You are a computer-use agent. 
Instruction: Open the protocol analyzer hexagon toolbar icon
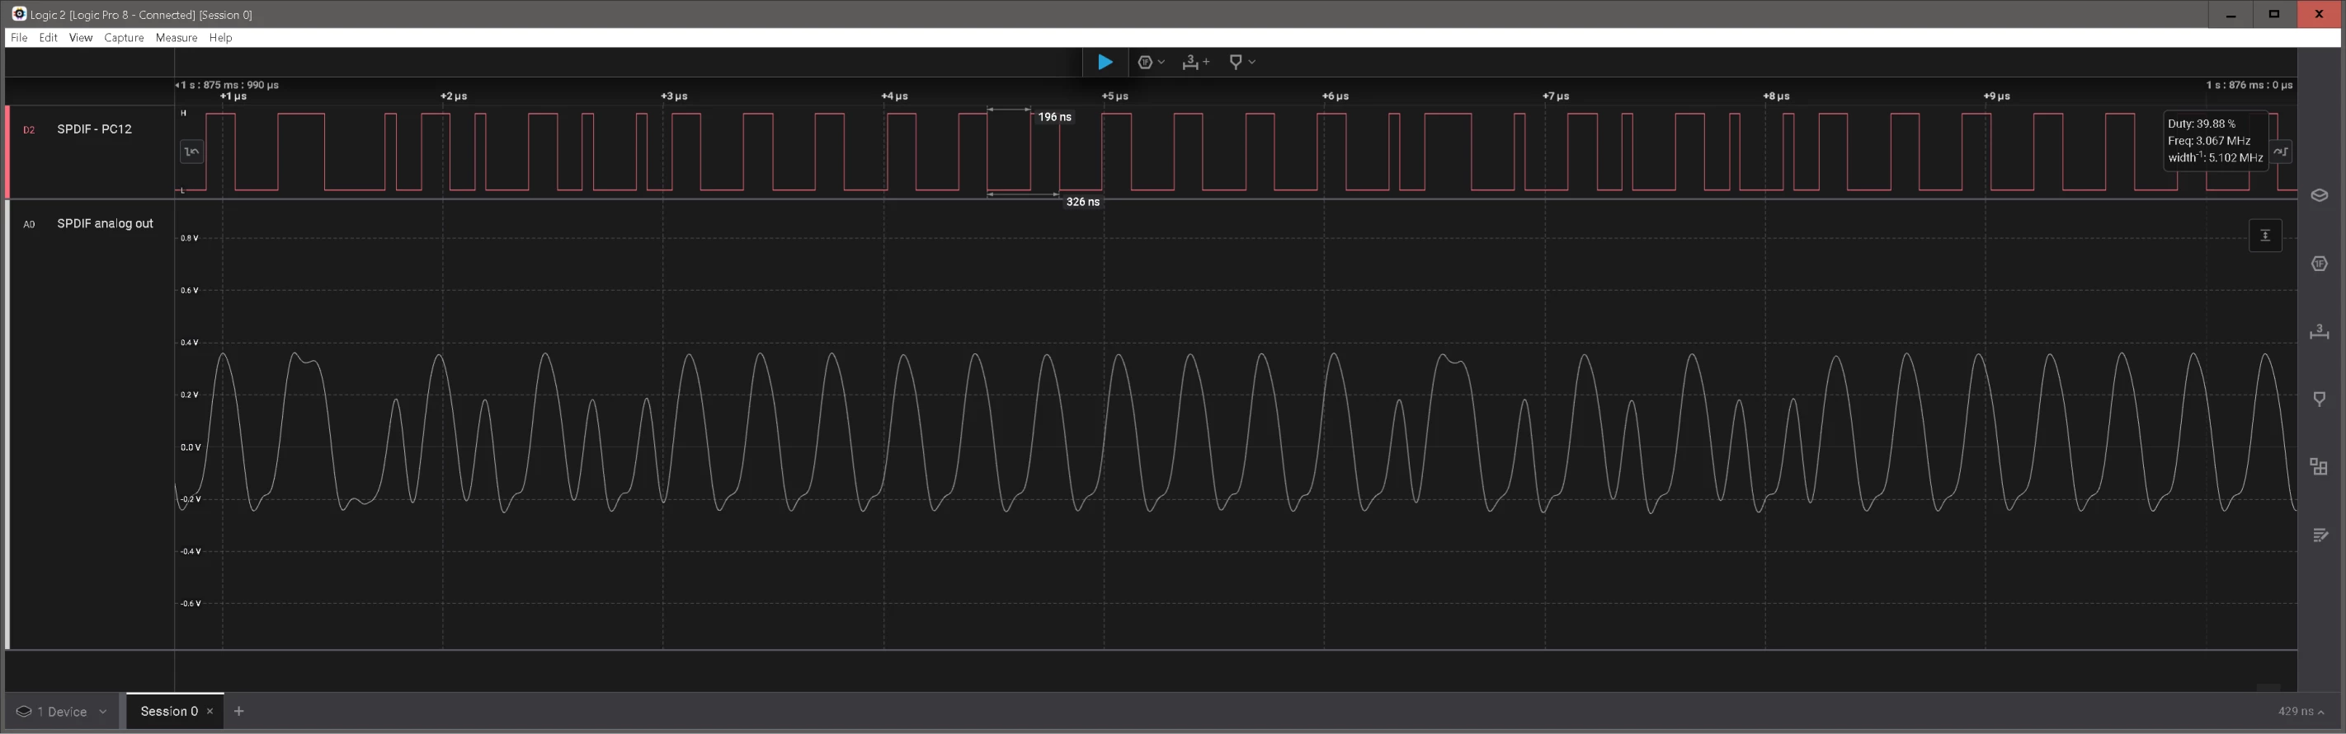(1146, 62)
